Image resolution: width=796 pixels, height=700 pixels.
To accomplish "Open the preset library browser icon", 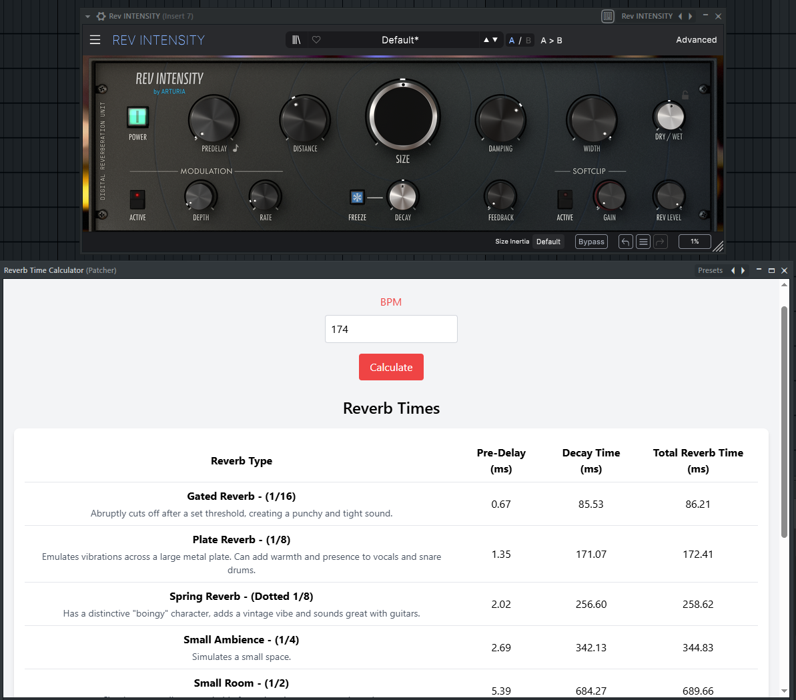I will click(x=296, y=39).
